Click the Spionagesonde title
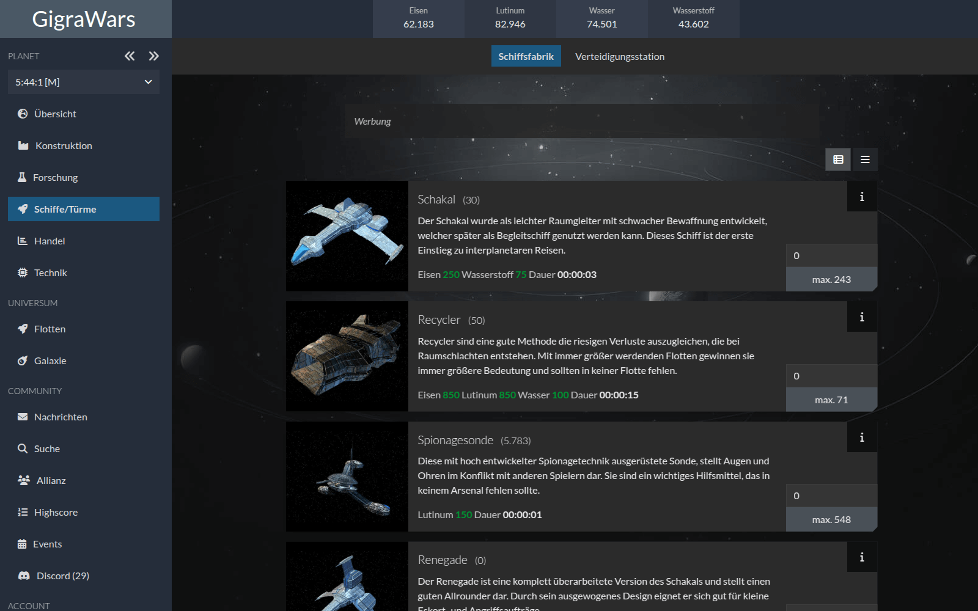The width and height of the screenshot is (978, 611). click(x=455, y=440)
